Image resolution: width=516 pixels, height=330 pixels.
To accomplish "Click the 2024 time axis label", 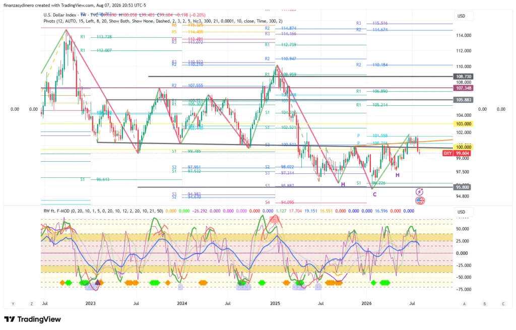I will click(x=181, y=303).
